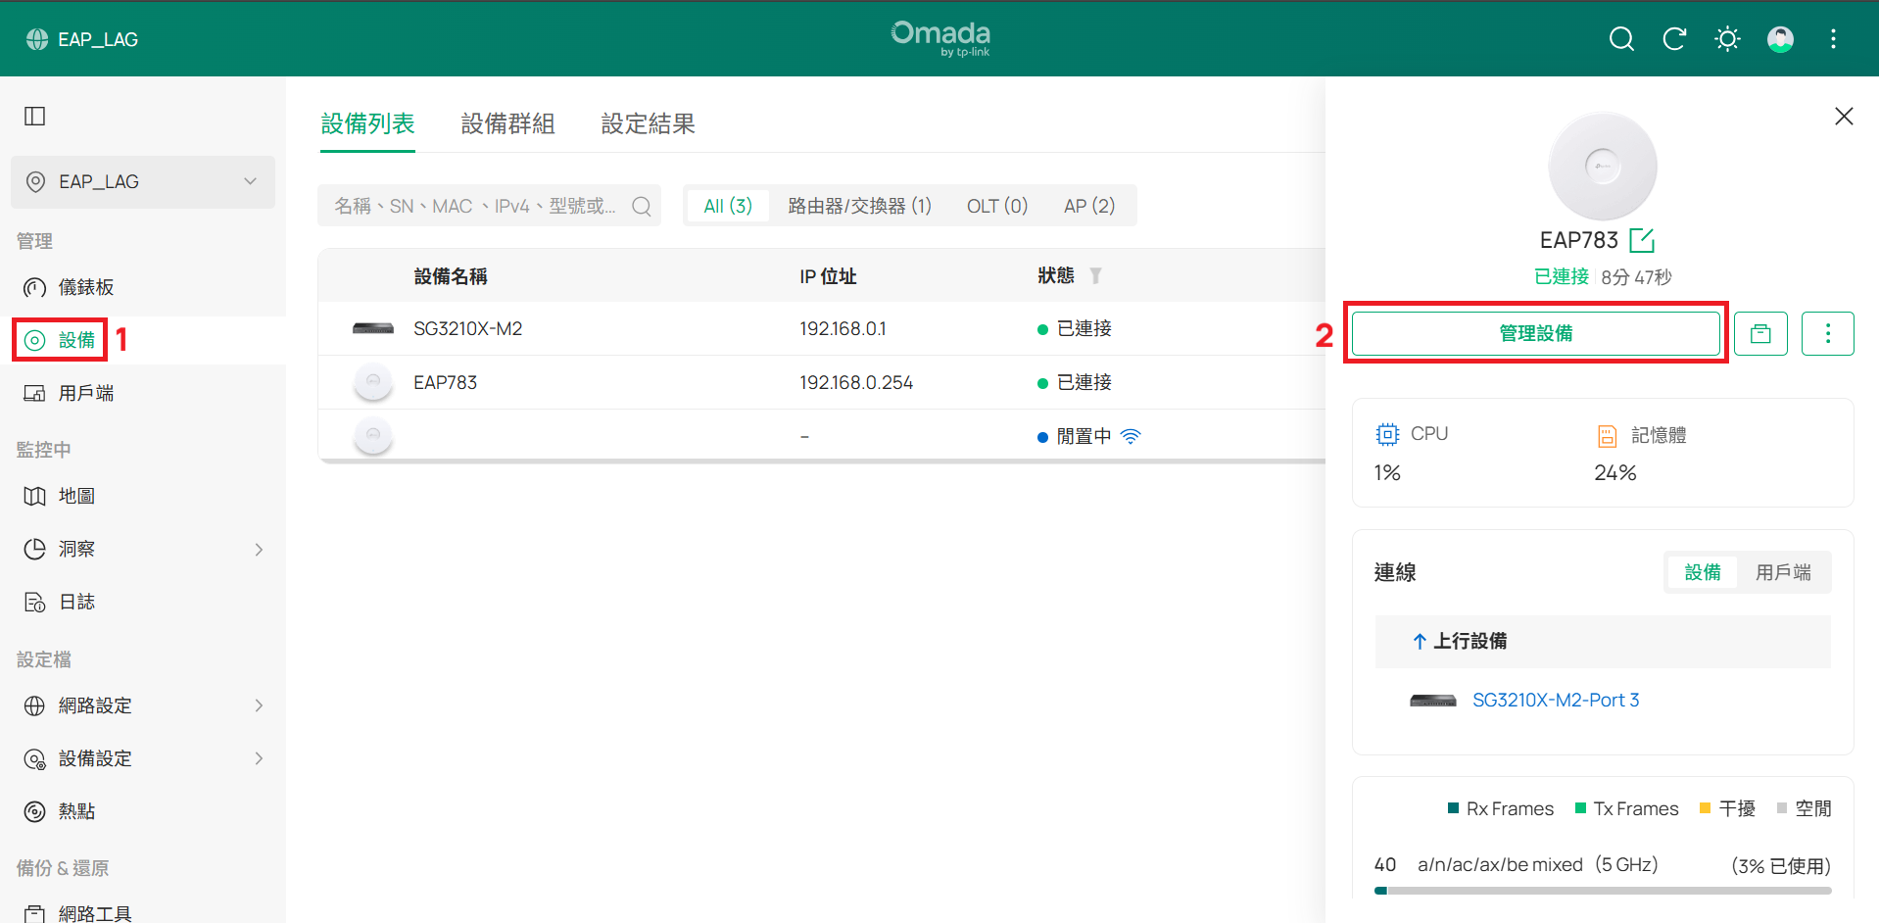Select the EAP783 row in device list

point(821,382)
